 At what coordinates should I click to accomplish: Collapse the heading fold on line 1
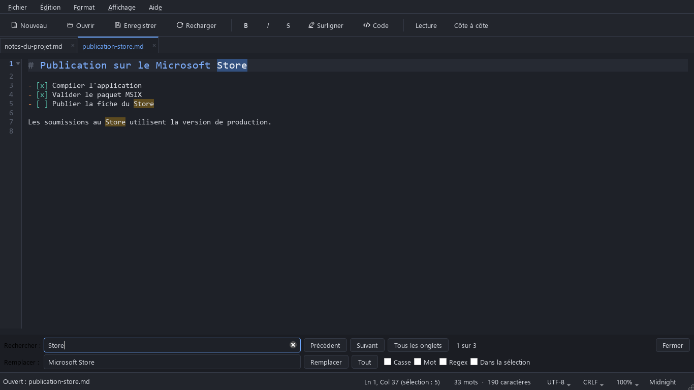coord(18,64)
